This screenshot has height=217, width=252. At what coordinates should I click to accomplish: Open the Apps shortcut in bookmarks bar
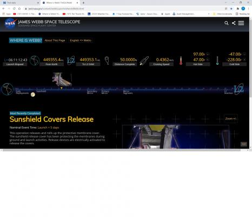[6, 14]
